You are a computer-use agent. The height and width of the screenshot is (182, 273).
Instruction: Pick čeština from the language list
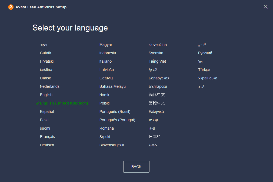(x=46, y=70)
